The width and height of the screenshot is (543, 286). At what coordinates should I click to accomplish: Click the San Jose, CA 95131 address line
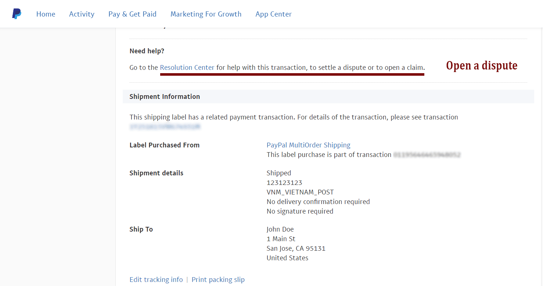296,249
